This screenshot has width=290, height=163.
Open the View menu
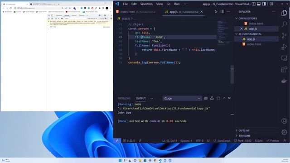point(159,4)
